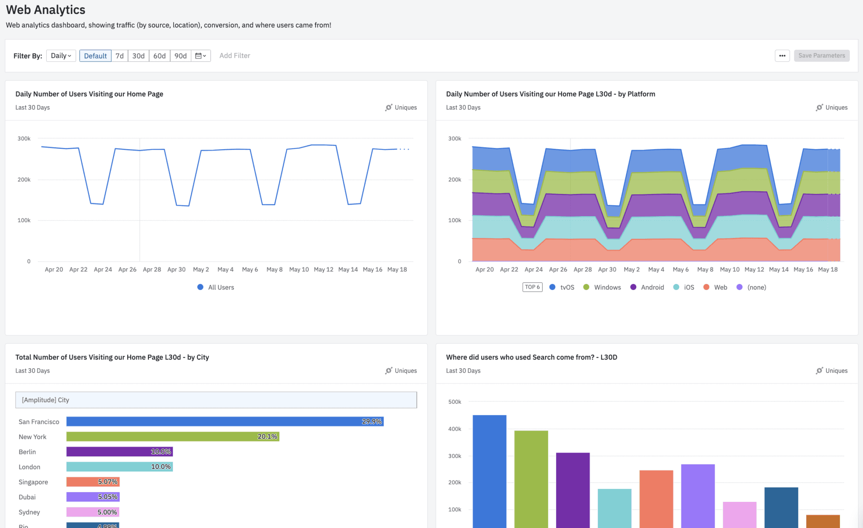
Task: Click the Uniques icon on the by City chart
Action: [389, 370]
